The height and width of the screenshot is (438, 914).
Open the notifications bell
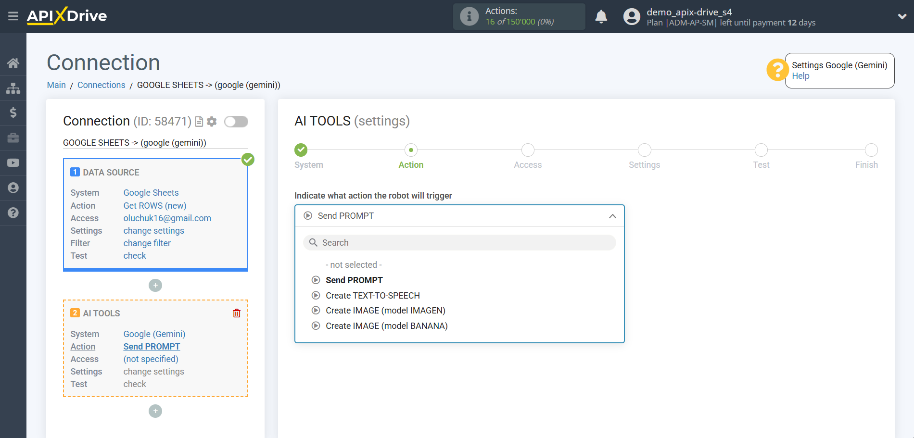[601, 16]
